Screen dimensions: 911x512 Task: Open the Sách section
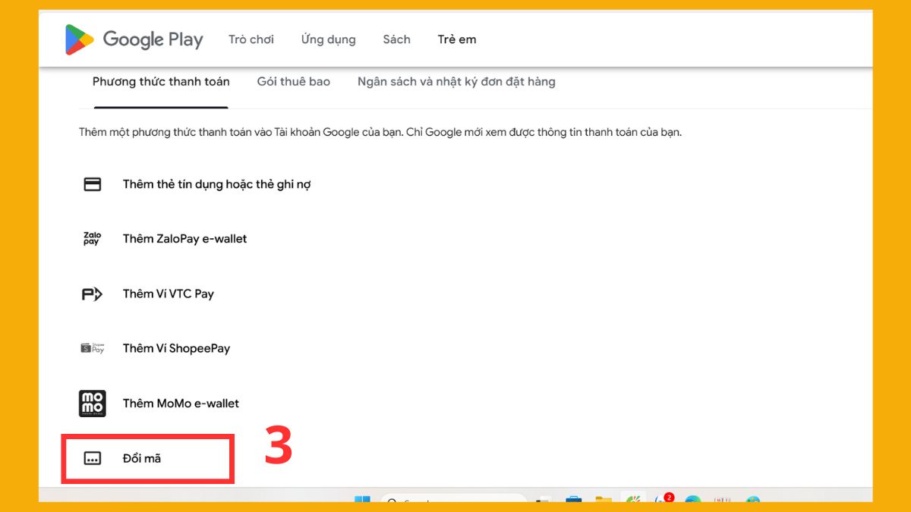396,39
